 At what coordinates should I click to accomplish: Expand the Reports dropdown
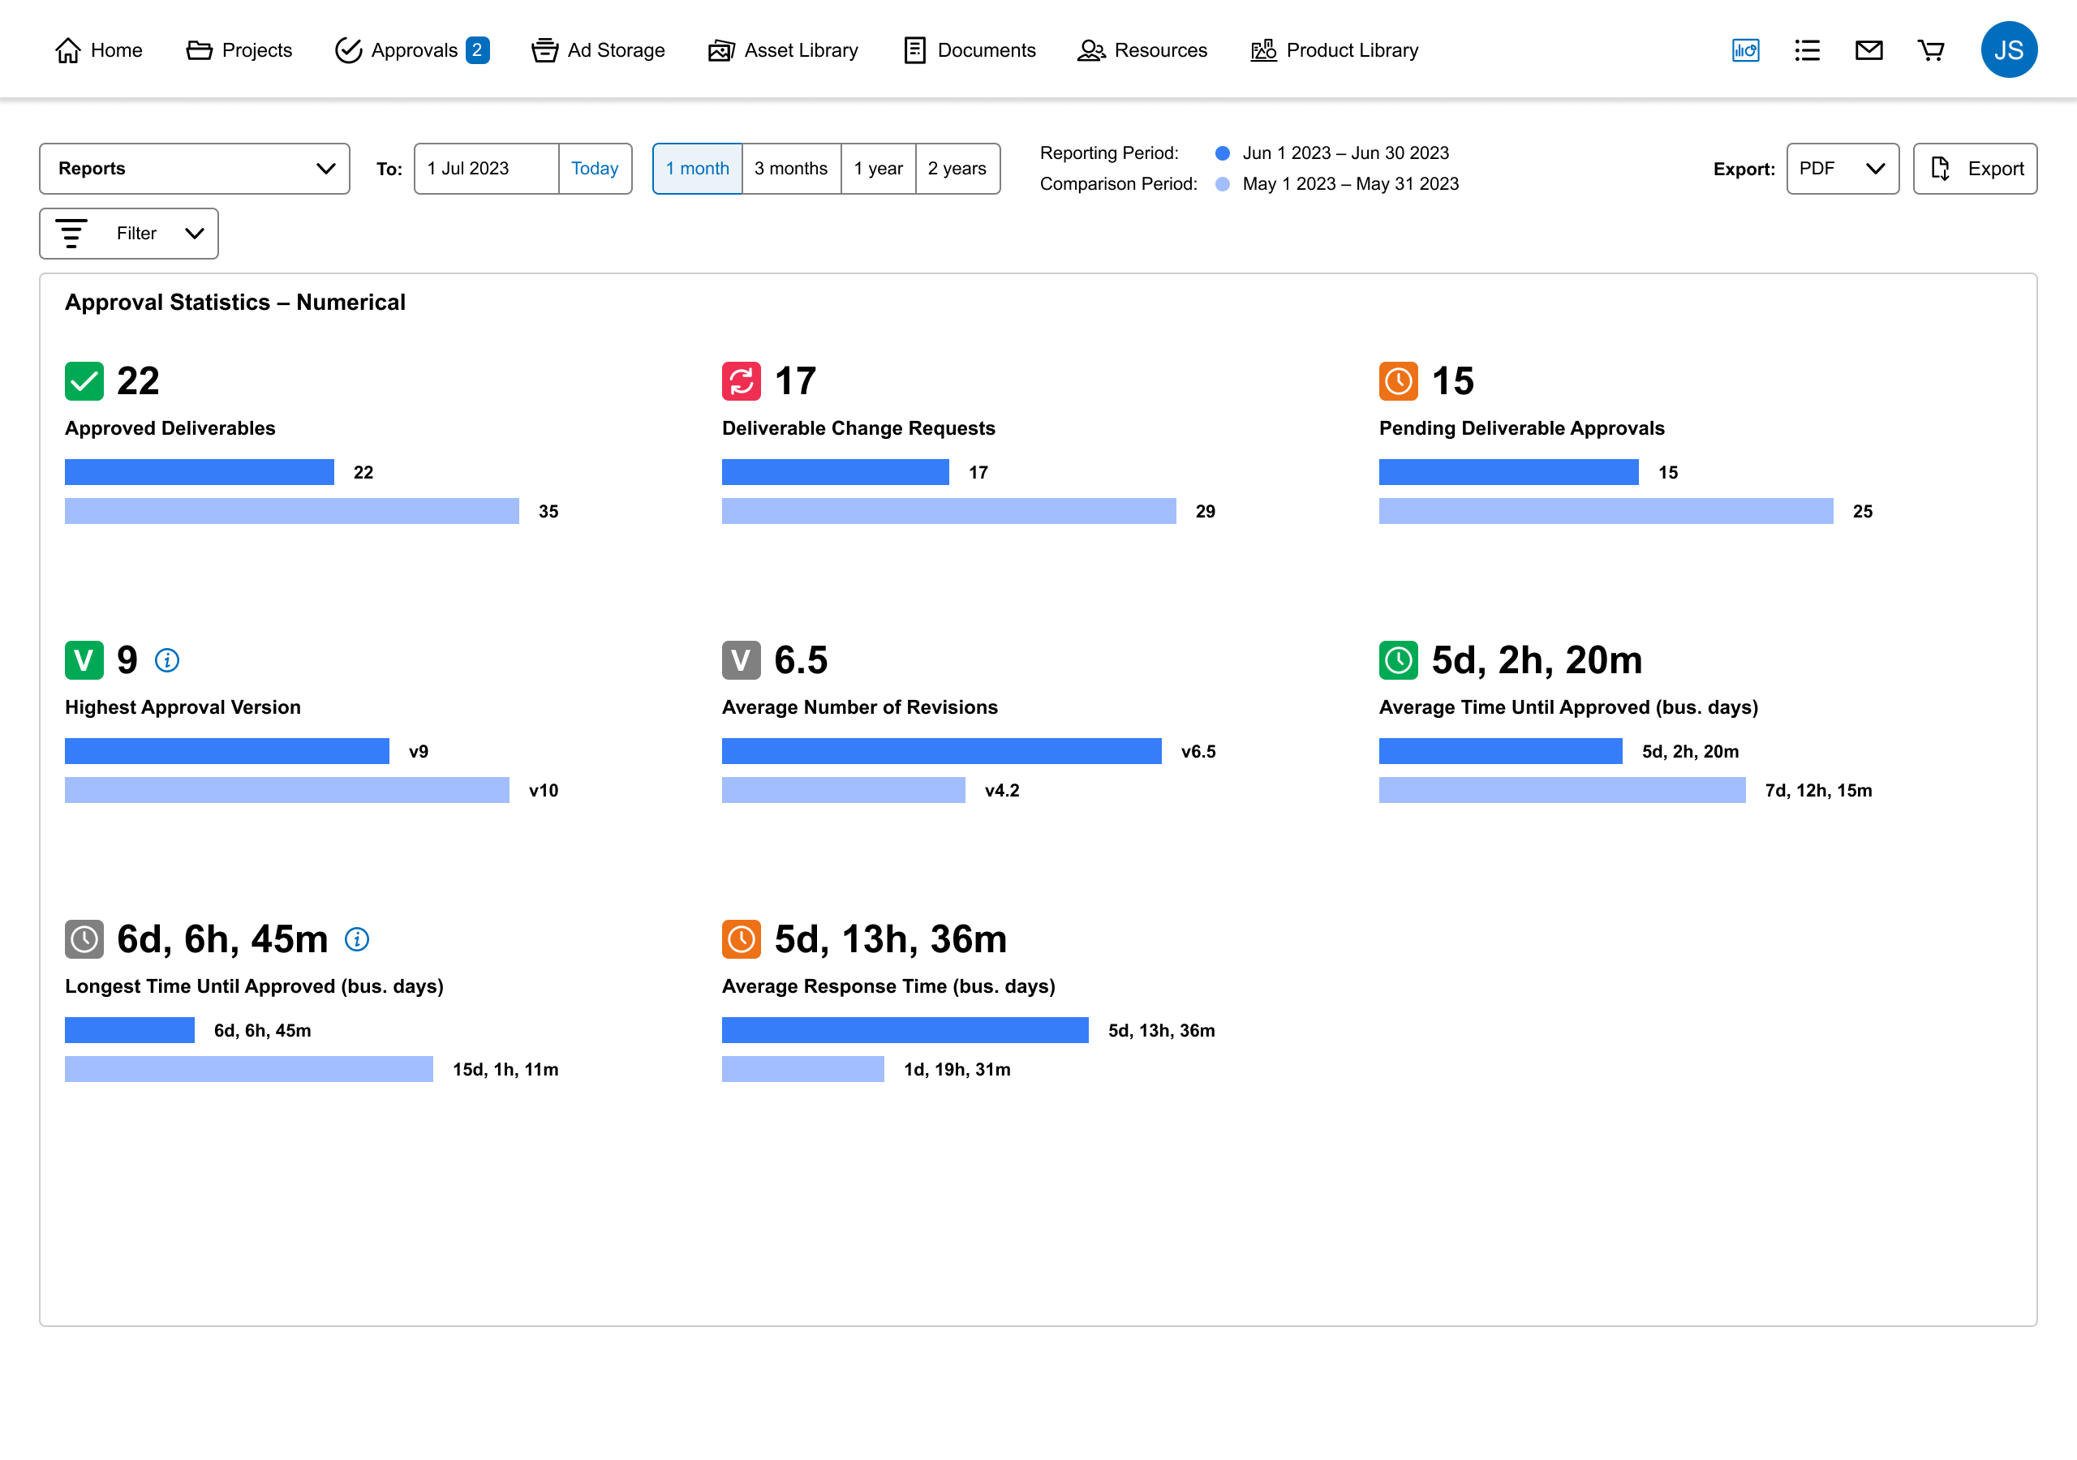click(x=195, y=168)
